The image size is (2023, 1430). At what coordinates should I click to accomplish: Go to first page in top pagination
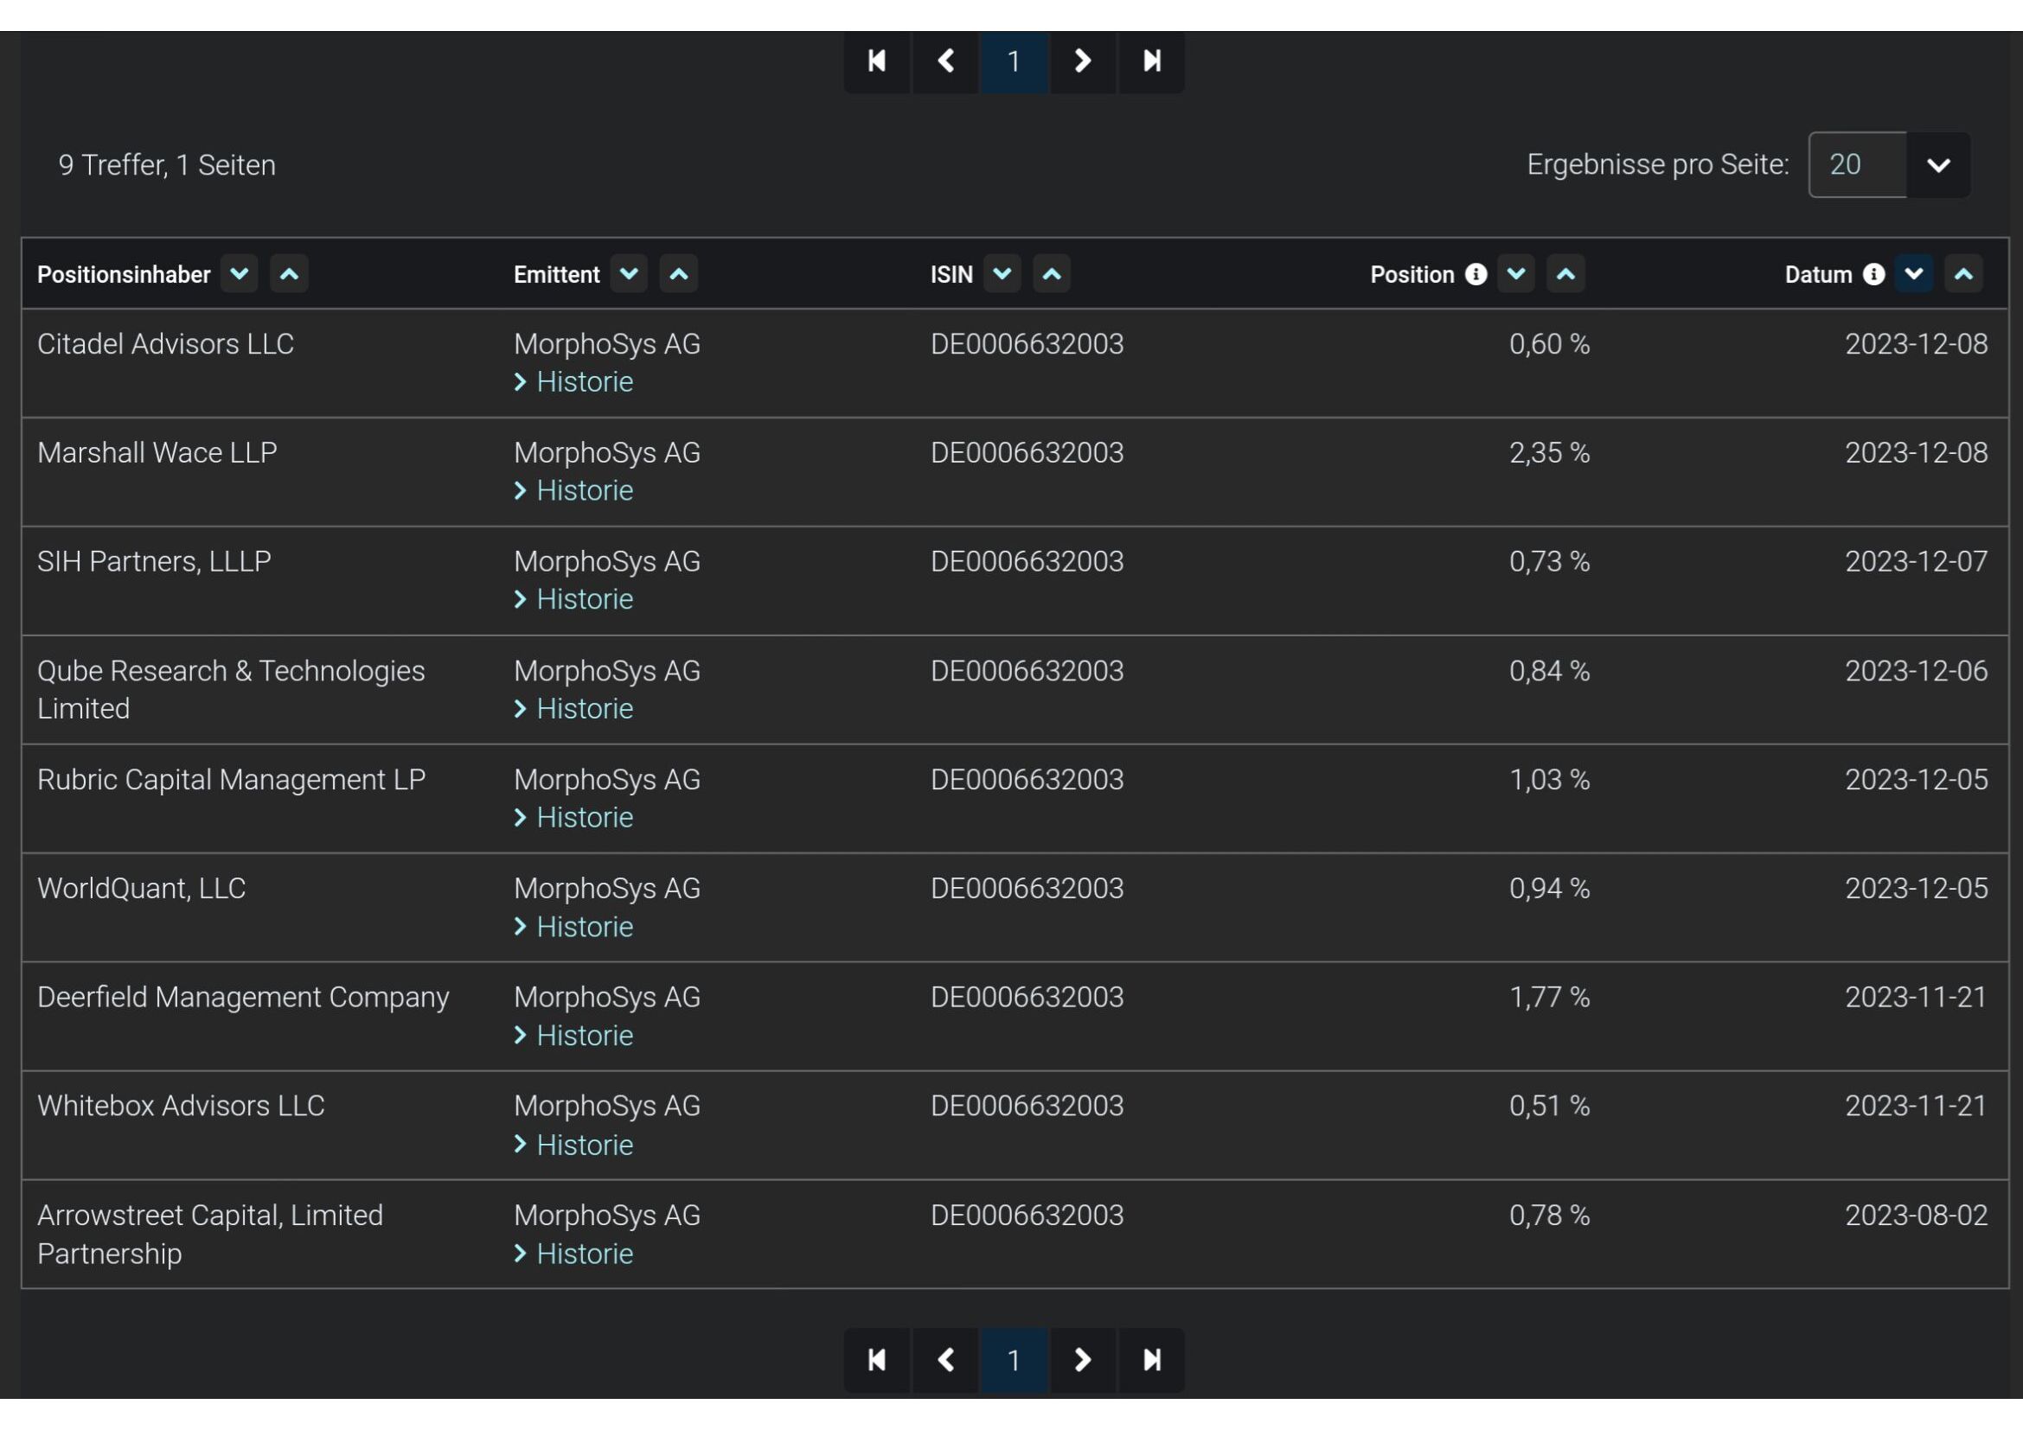pyautogui.click(x=877, y=61)
